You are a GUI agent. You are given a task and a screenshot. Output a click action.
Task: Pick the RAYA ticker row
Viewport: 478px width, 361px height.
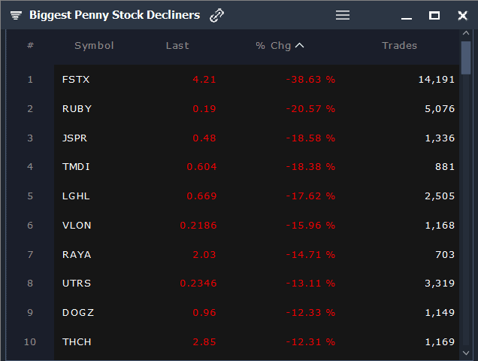coord(77,255)
